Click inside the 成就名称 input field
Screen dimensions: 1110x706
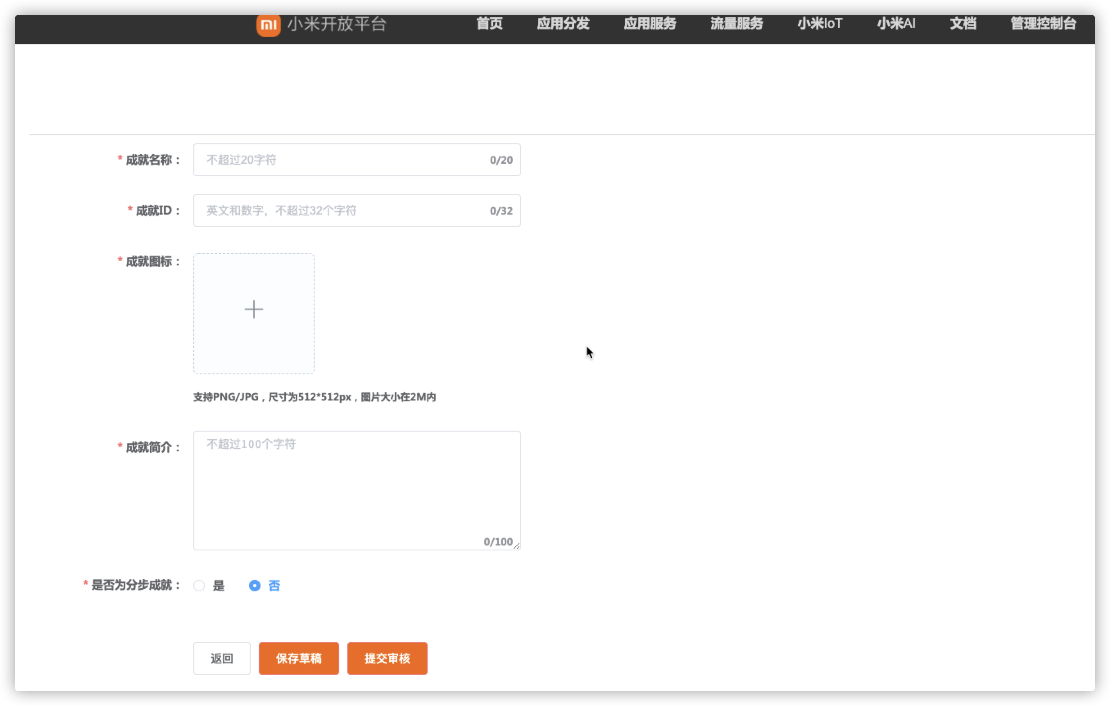click(341, 159)
